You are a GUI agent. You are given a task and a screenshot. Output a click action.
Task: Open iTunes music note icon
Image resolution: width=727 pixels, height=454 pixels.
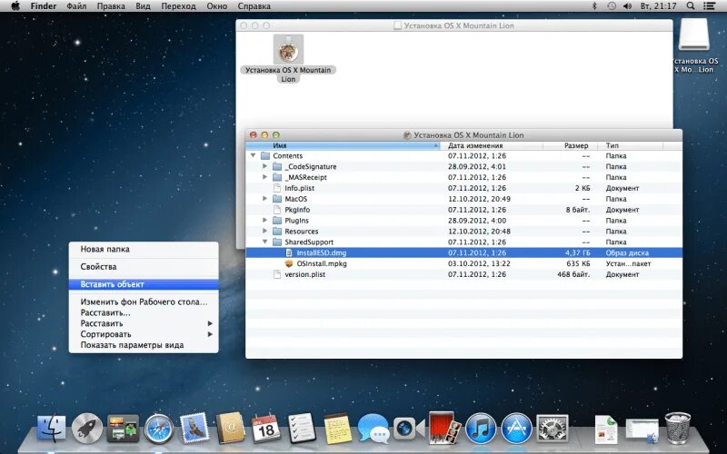[x=481, y=429]
